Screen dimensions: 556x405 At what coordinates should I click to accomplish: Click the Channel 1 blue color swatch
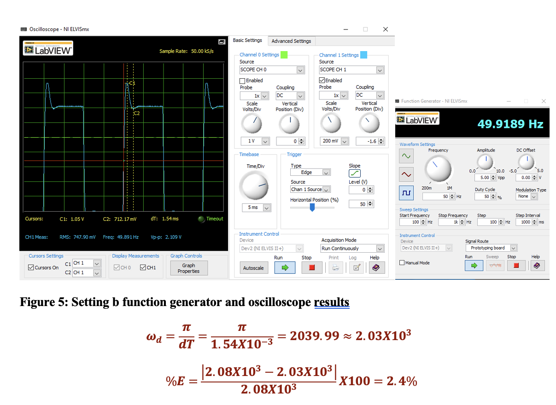tap(363, 55)
